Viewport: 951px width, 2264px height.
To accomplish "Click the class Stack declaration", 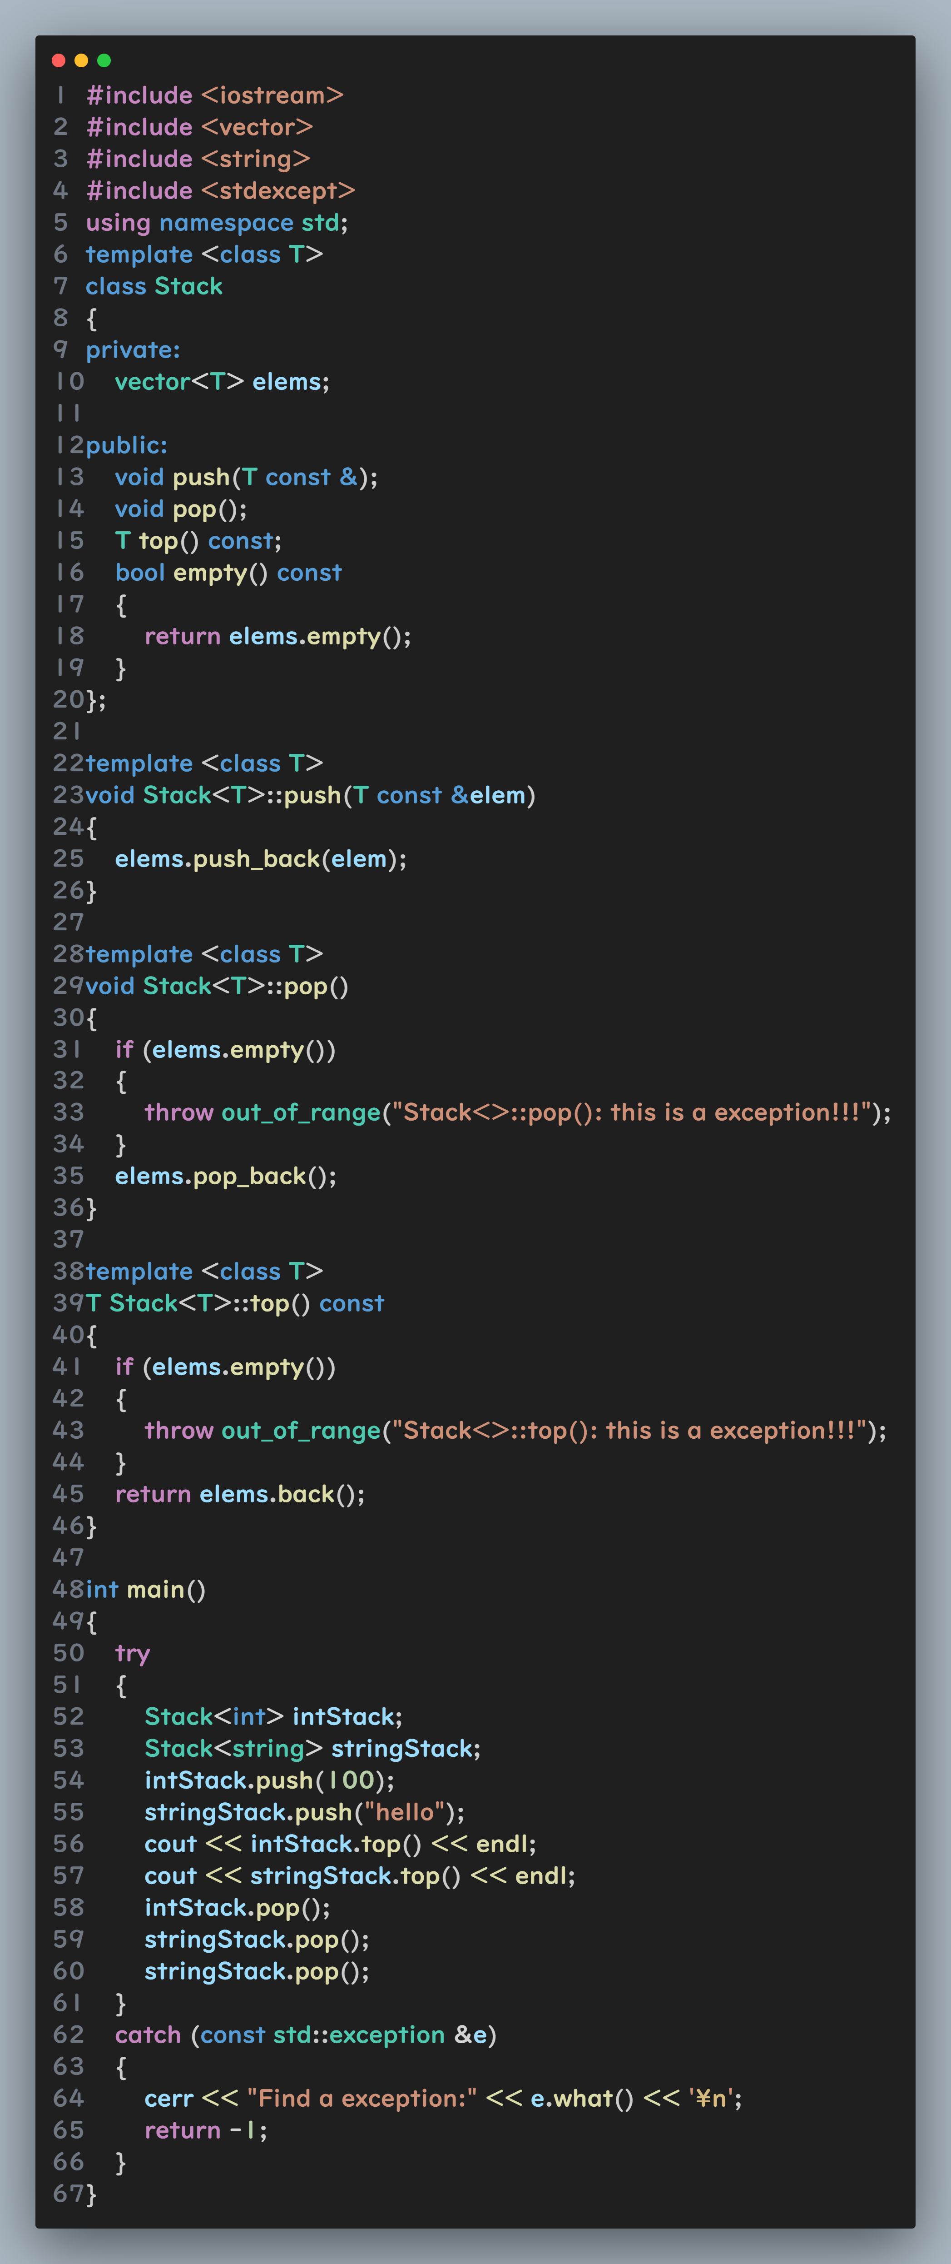I will click(154, 286).
